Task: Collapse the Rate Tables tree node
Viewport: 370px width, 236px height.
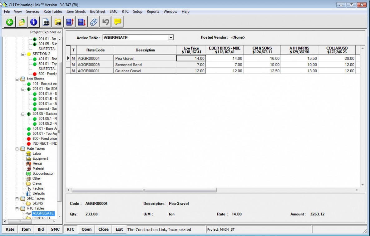Action: point(17,149)
